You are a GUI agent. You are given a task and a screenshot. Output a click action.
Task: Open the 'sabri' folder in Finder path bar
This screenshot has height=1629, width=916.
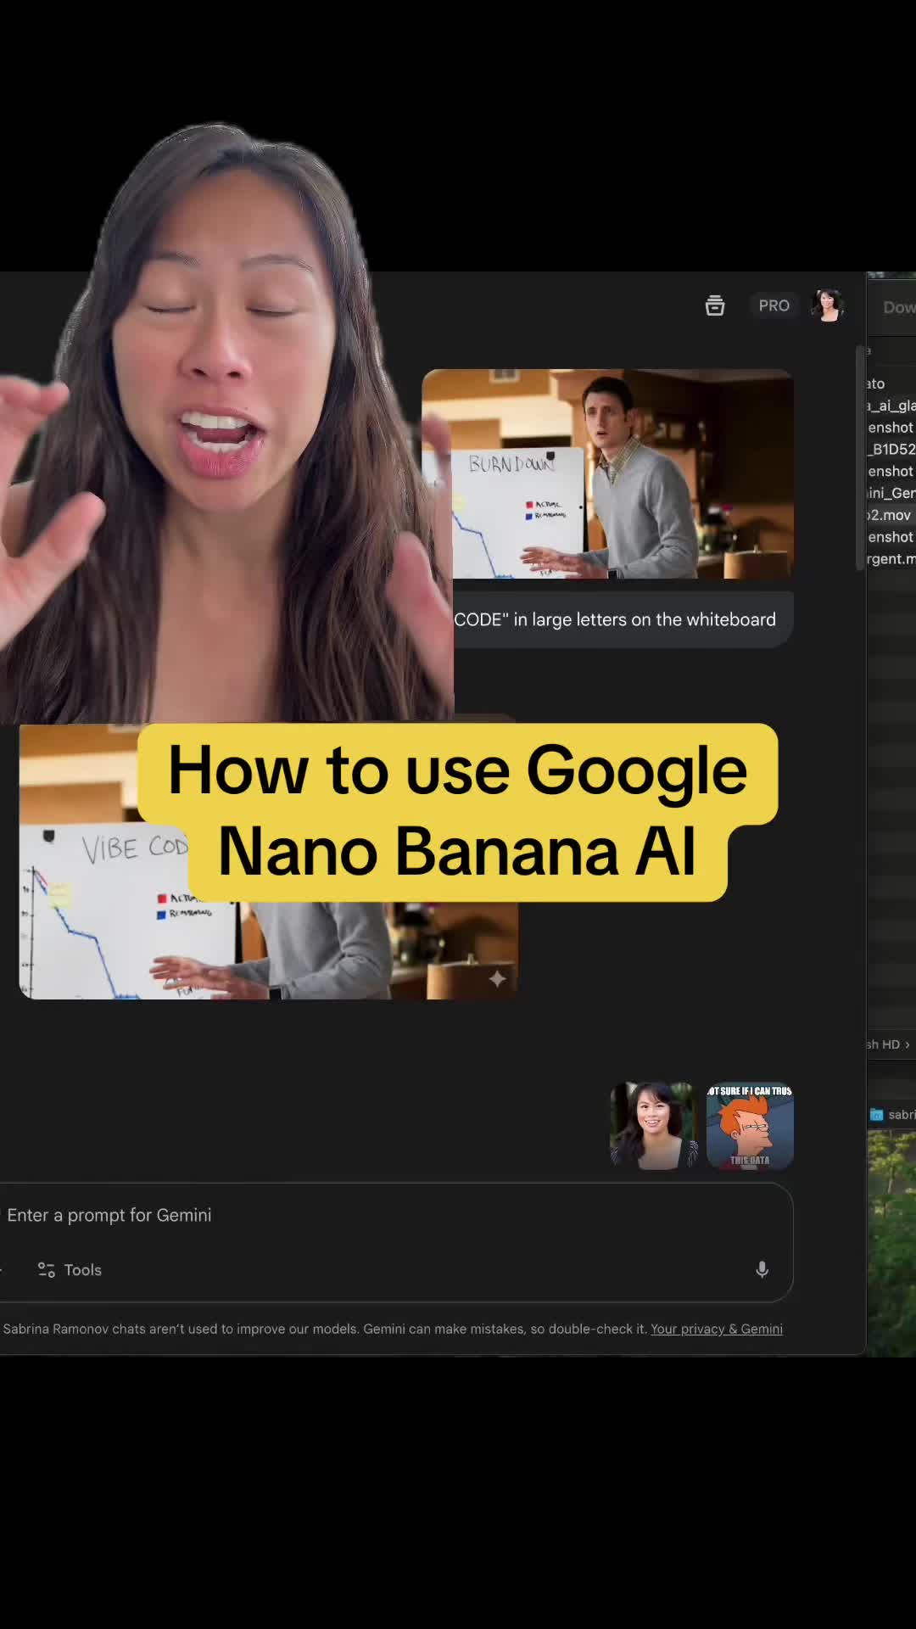point(892,1115)
